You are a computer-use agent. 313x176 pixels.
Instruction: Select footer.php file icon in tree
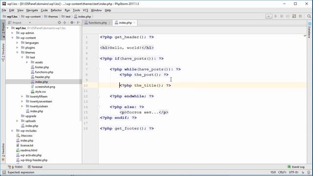(x=33, y=67)
